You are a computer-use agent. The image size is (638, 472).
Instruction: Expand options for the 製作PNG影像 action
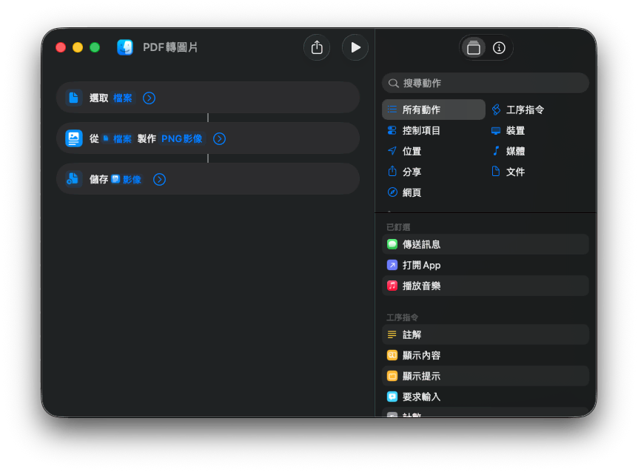(x=219, y=138)
